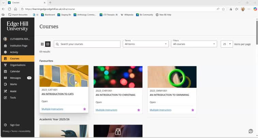258x138 pixels.
Task: Close the Courses browser tab
Action: click(x=45, y=3)
